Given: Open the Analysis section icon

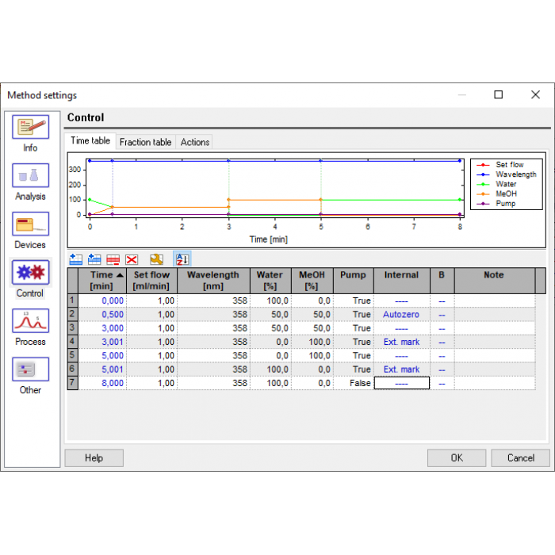Looking at the screenshot, I should coord(30,176).
